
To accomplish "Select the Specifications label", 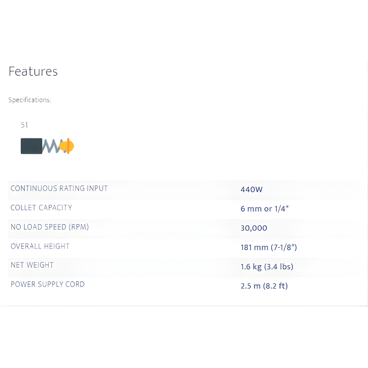I will (29, 100).
